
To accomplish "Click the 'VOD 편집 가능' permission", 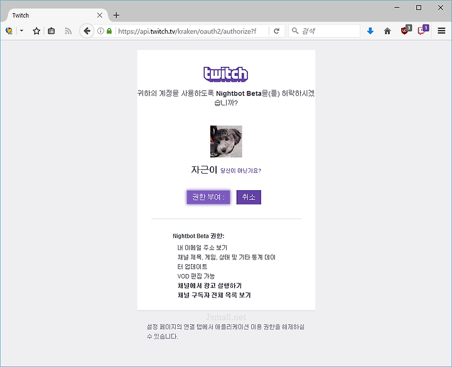I will point(196,276).
